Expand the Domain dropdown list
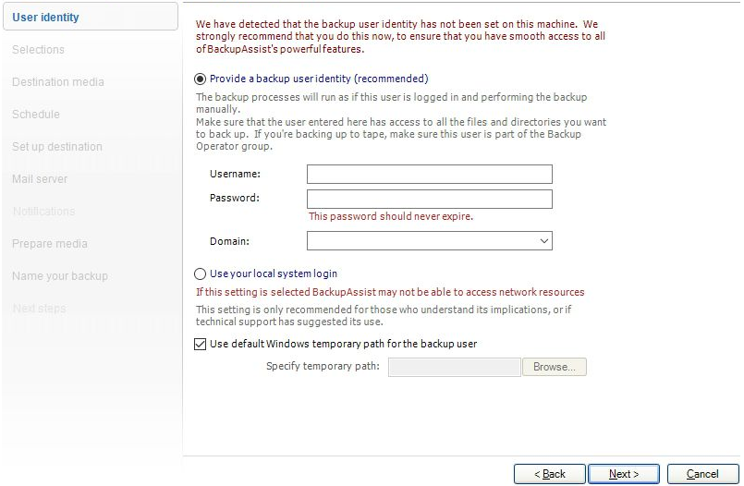Image resolution: width=744 pixels, height=486 pixels. [x=543, y=241]
